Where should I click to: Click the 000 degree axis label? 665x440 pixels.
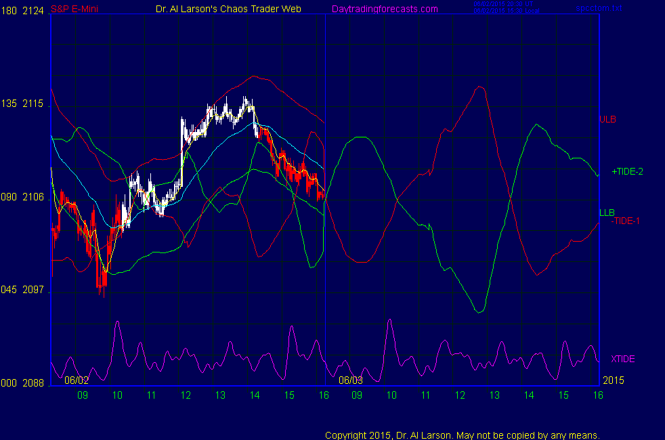coord(9,383)
